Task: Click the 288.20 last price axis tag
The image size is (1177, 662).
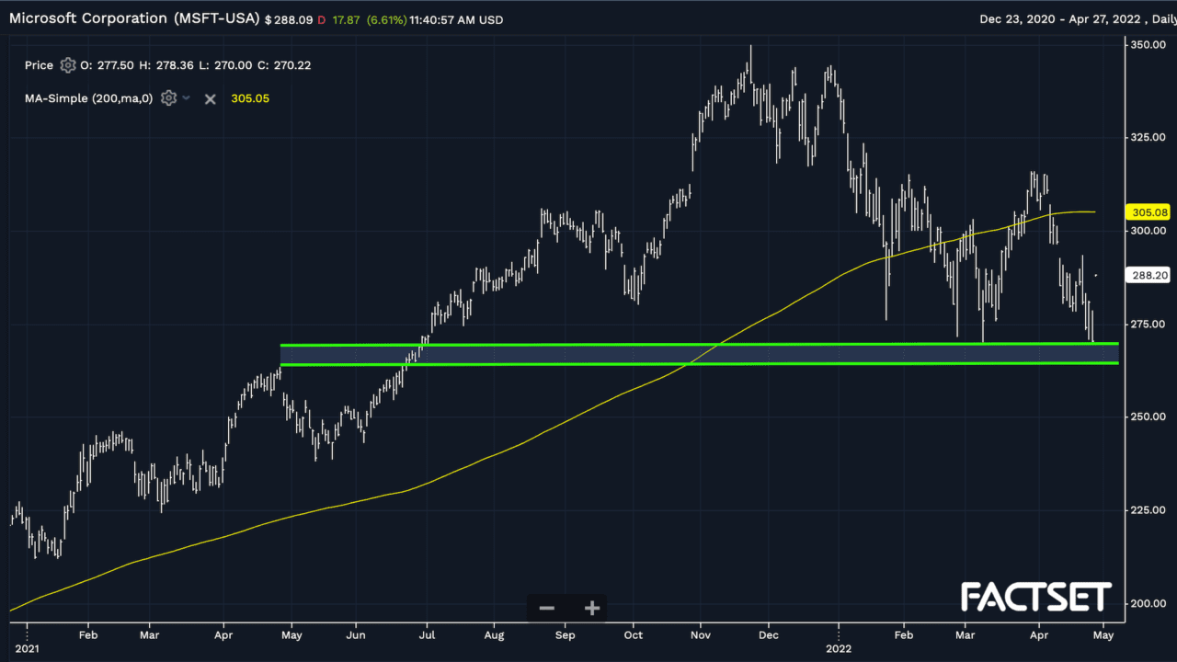Action: click(x=1148, y=274)
